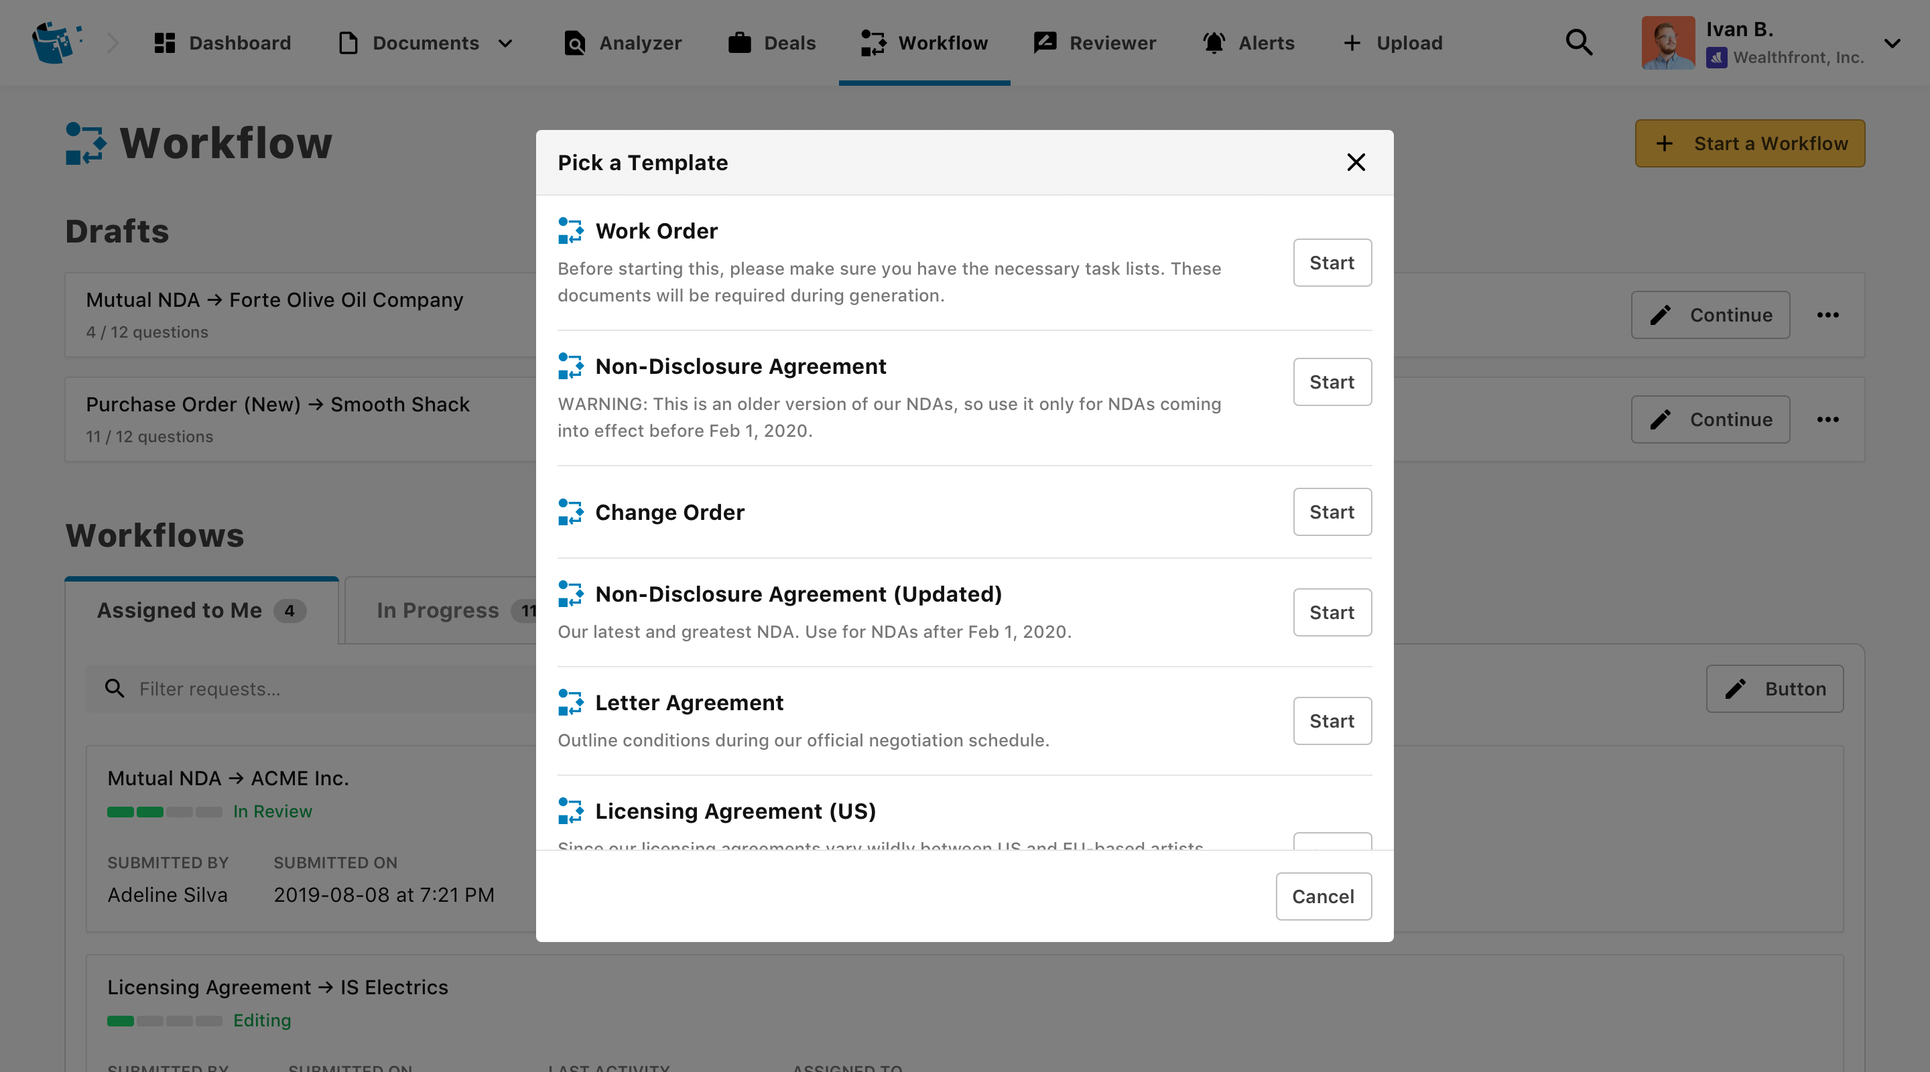The height and width of the screenshot is (1072, 1930).
Task: Expand the user account dropdown chevron
Action: click(x=1892, y=44)
